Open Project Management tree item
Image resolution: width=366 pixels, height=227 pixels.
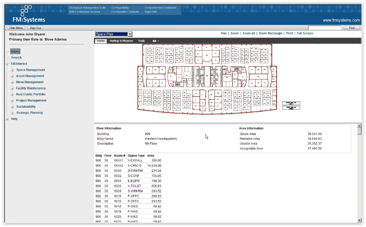(31, 100)
